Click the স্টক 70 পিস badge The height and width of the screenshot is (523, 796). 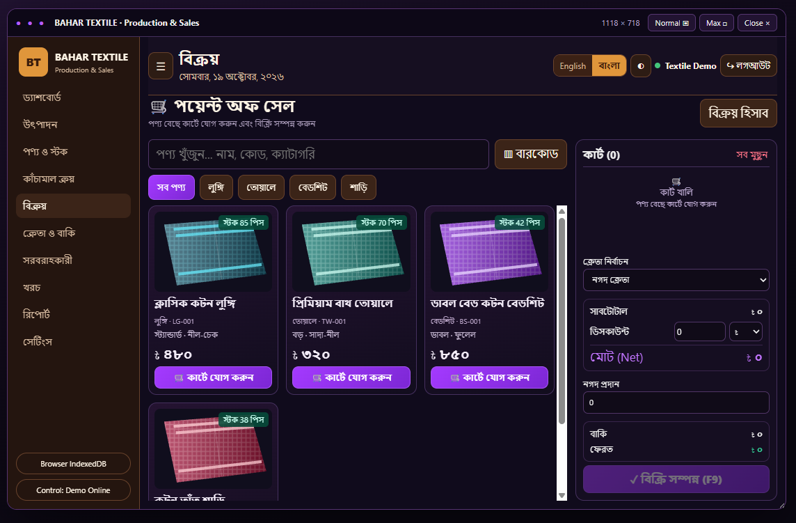click(382, 223)
